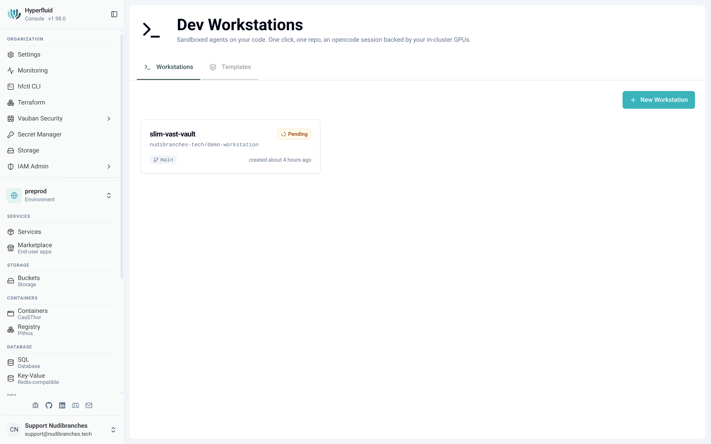Open the hfctl CLI terminal icon
The width and height of the screenshot is (711, 444).
click(x=11, y=87)
